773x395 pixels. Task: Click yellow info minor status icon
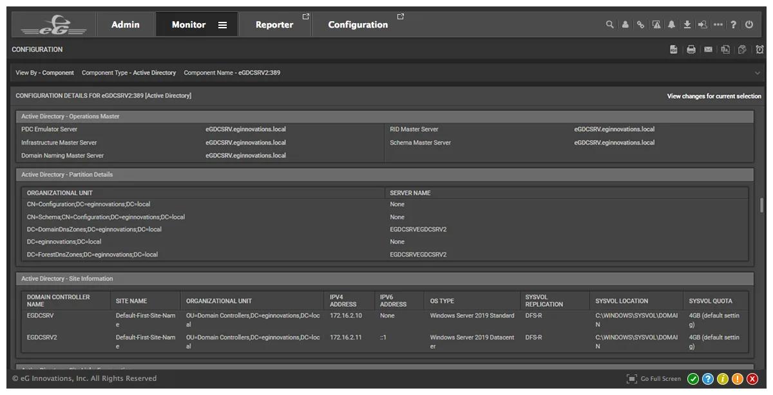pos(723,379)
